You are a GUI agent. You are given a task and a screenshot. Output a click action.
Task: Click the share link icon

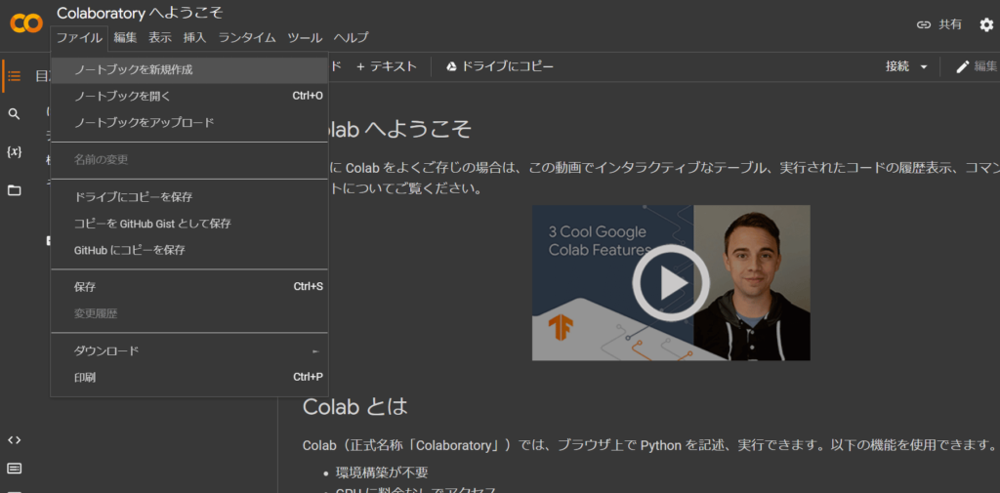pyautogui.click(x=924, y=24)
